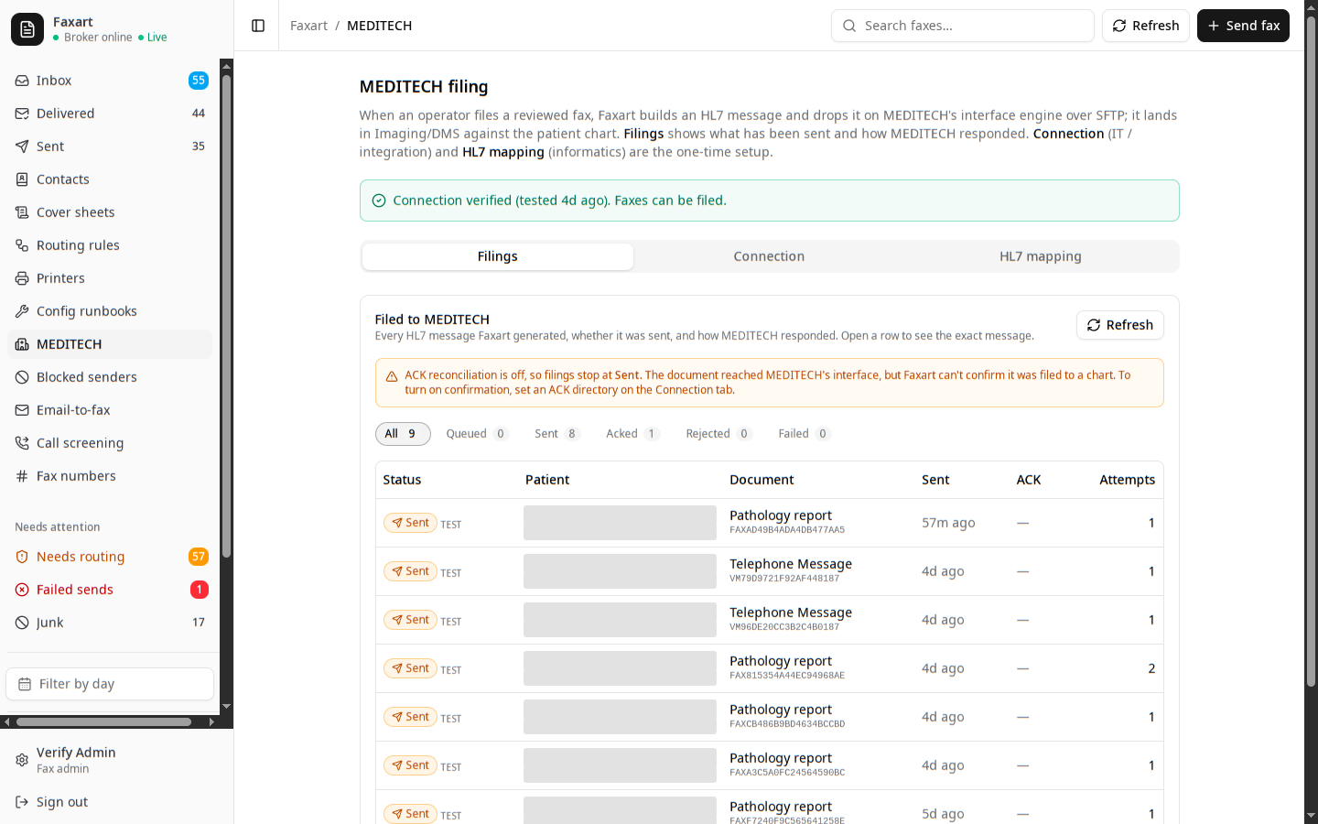Open Sent faxes list
The width and height of the screenshot is (1318, 824).
(x=110, y=146)
